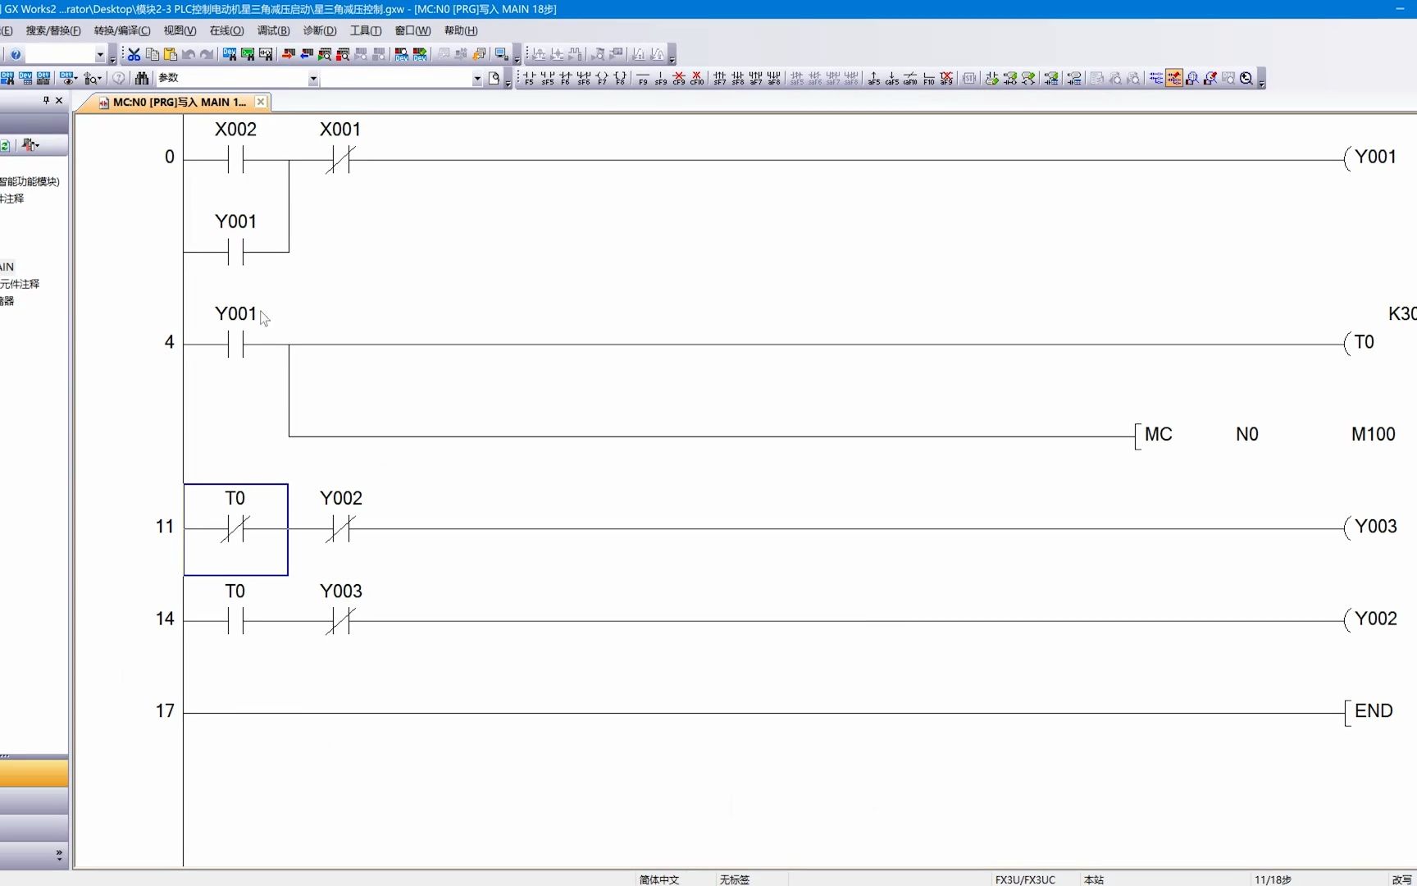Click the FX3U/FX3UC status bar entry
Screen dimensions: 1417x886
point(1025,879)
